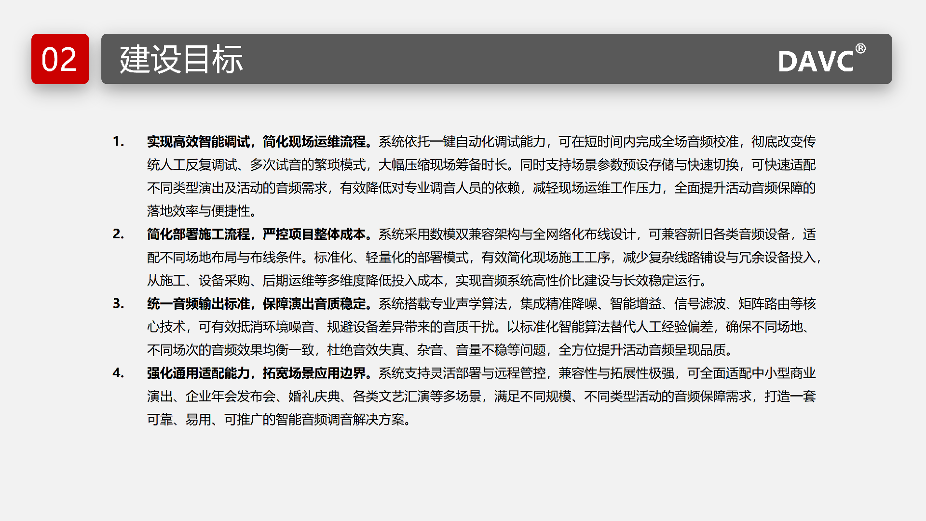
Task: Click the line ending 落地效率与便捷性。
Action: (202, 211)
